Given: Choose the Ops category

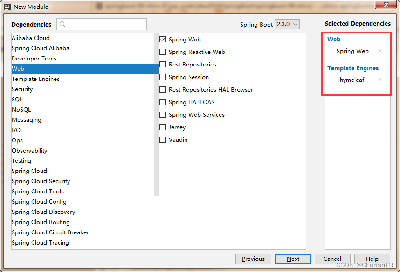Looking at the screenshot, I should click(83, 140).
